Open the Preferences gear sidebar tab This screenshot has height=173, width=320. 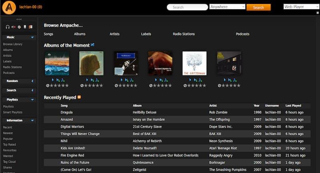[x=19, y=27]
